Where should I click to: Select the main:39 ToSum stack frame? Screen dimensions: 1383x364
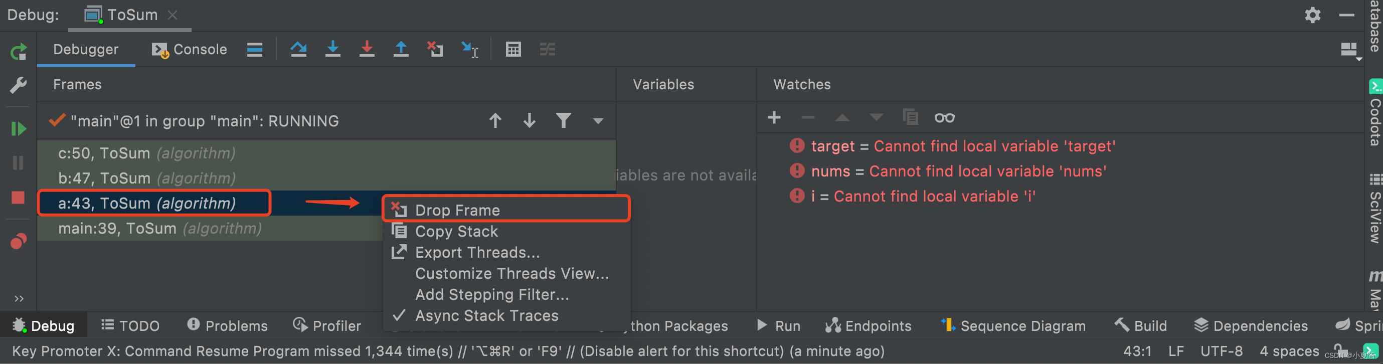159,229
